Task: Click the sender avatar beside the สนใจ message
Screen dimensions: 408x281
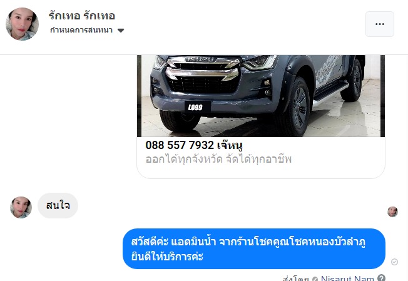Action: coord(21,207)
